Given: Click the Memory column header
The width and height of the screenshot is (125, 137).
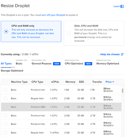Looking at the screenshot, I should click(70, 82).
